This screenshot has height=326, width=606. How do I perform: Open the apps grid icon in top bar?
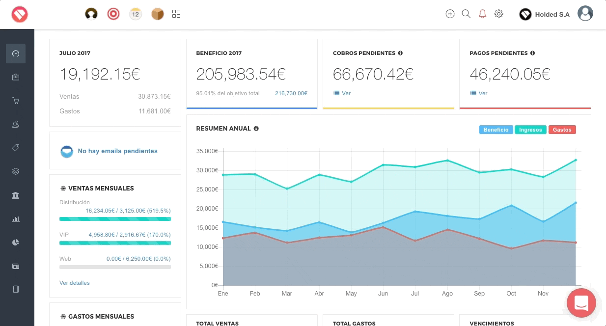[x=176, y=14]
